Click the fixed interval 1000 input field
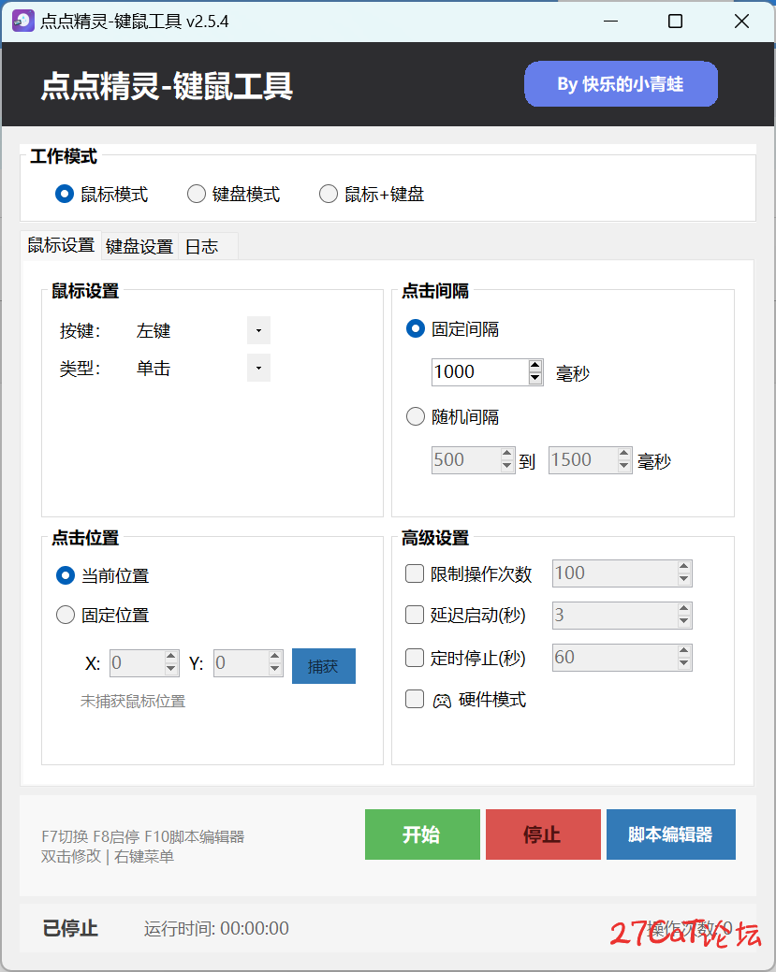This screenshot has height=972, width=776. tap(478, 372)
